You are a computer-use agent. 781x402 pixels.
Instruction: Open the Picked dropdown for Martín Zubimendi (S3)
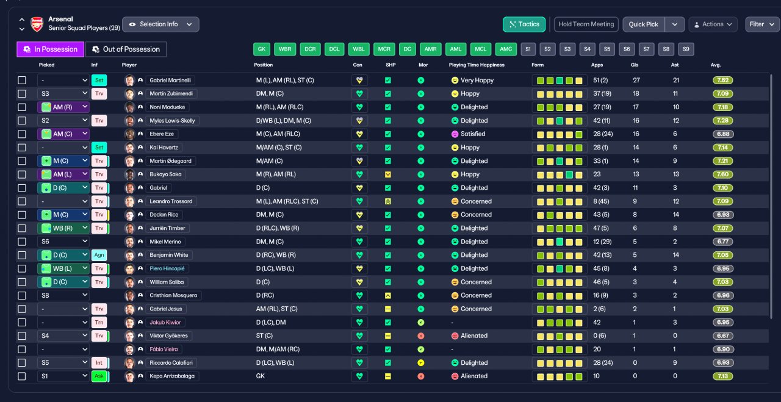click(63, 93)
